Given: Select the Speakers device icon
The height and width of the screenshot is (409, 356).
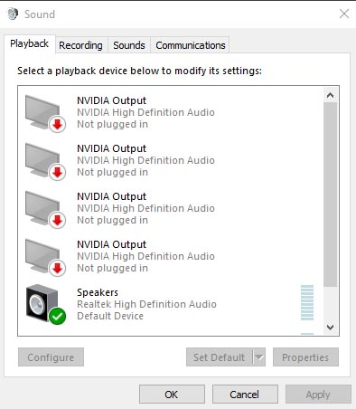Looking at the screenshot, I should point(44,304).
